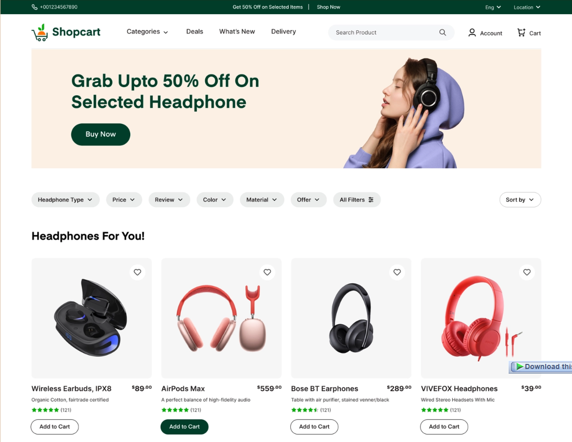Viewport: 572px width, 442px height.
Task: Open the Eng language selector
Action: point(493,7)
